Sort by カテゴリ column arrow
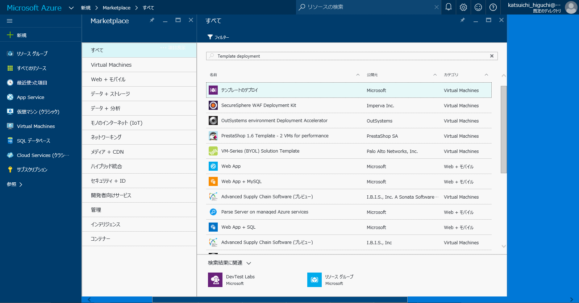 [486, 75]
